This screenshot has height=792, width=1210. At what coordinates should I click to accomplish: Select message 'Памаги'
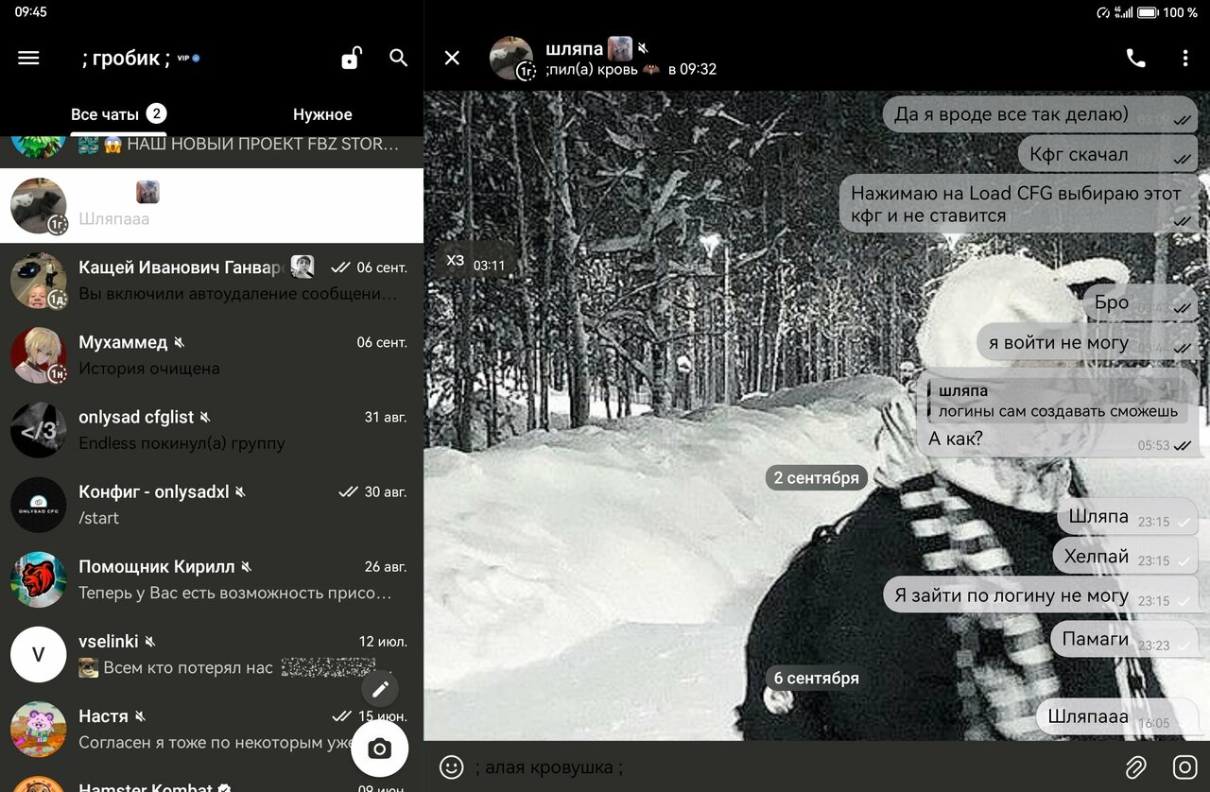1125,639
